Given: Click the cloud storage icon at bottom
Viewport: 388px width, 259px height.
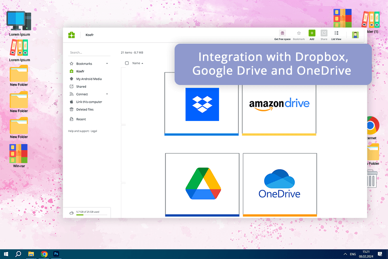Looking at the screenshot, I should pos(72,213).
